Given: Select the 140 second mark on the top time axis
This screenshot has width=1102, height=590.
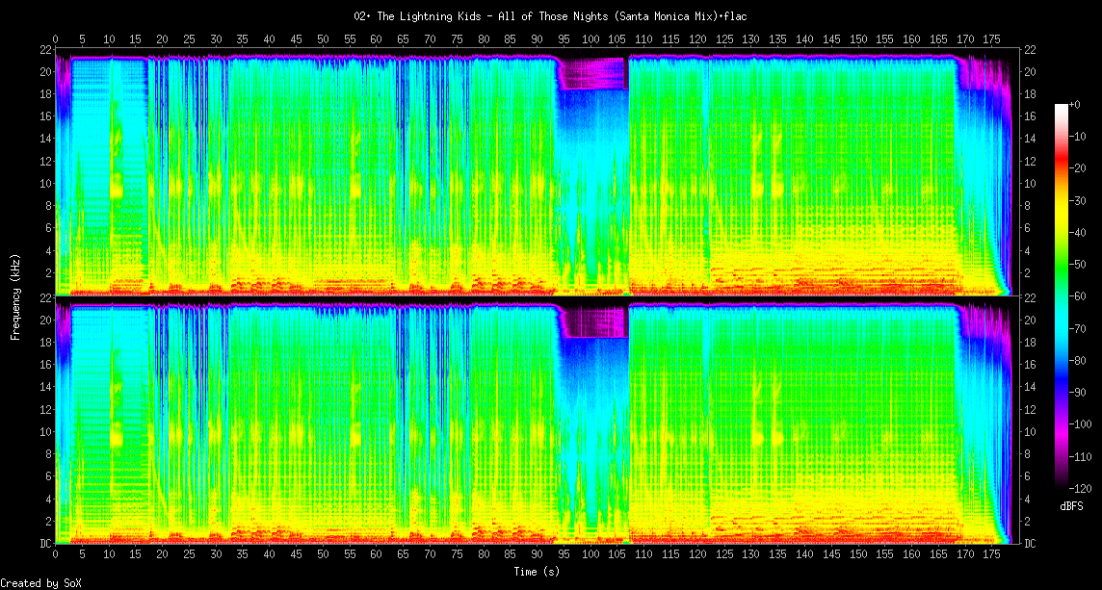Looking at the screenshot, I should click(x=802, y=39).
